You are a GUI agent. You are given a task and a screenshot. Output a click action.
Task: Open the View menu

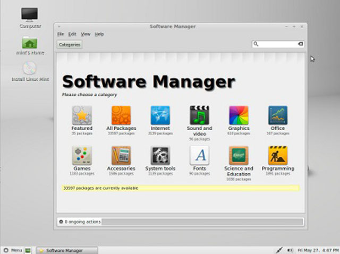(86, 34)
